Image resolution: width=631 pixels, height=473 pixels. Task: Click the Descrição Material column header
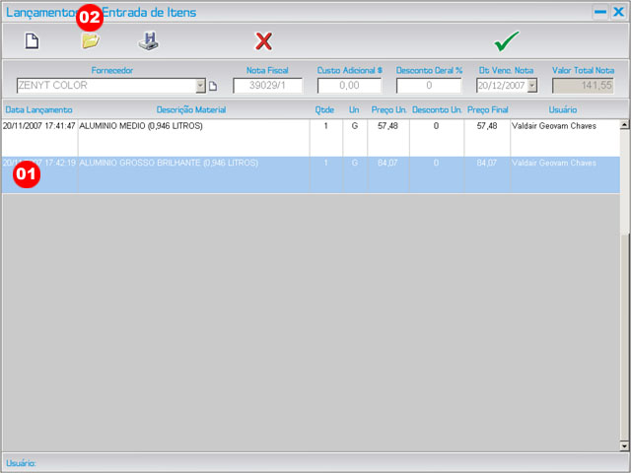[191, 109]
